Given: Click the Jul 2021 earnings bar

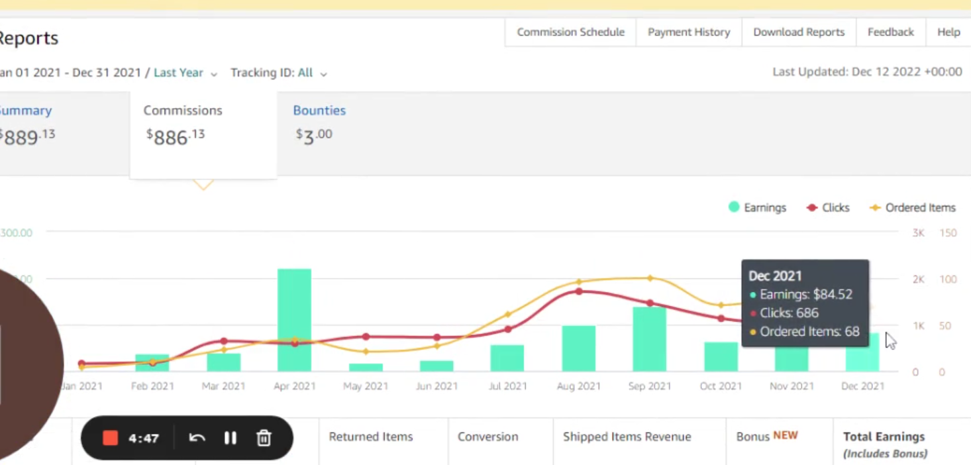Looking at the screenshot, I should tap(507, 358).
